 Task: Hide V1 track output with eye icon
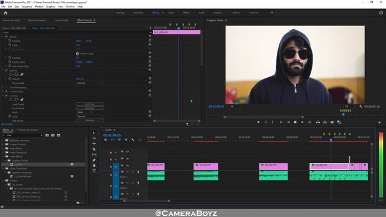(x=127, y=166)
